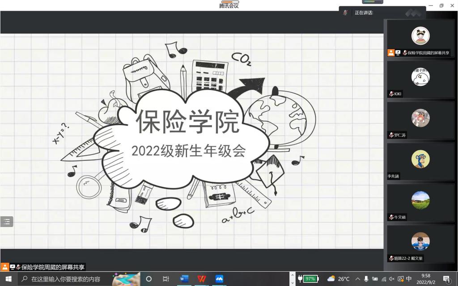Image resolution: width=458 pixels, height=286 pixels.
Task: Click the screen share icon on presenter tile
Action: coord(398,53)
